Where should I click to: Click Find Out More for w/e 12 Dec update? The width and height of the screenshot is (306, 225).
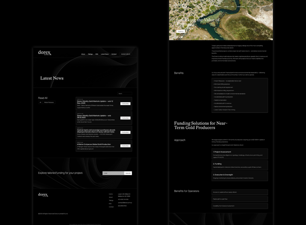(x=125, y=104)
